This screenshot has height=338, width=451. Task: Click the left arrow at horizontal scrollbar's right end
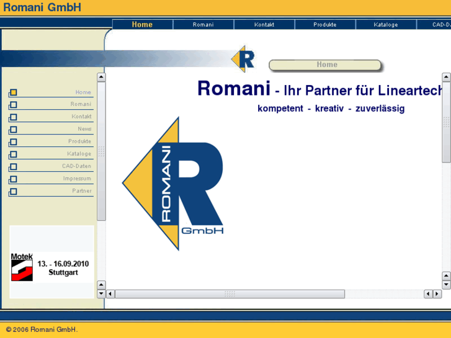[x=428, y=294]
